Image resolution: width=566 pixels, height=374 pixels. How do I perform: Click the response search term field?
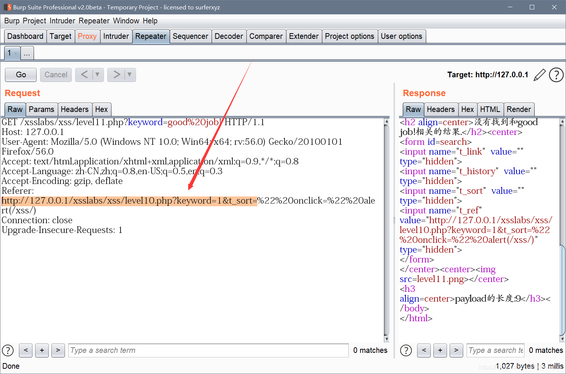(495, 350)
